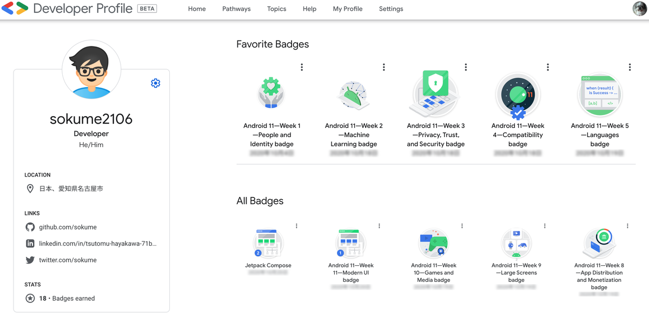Click the He/Him pronoun text
The image size is (649, 317).
coord(91,145)
